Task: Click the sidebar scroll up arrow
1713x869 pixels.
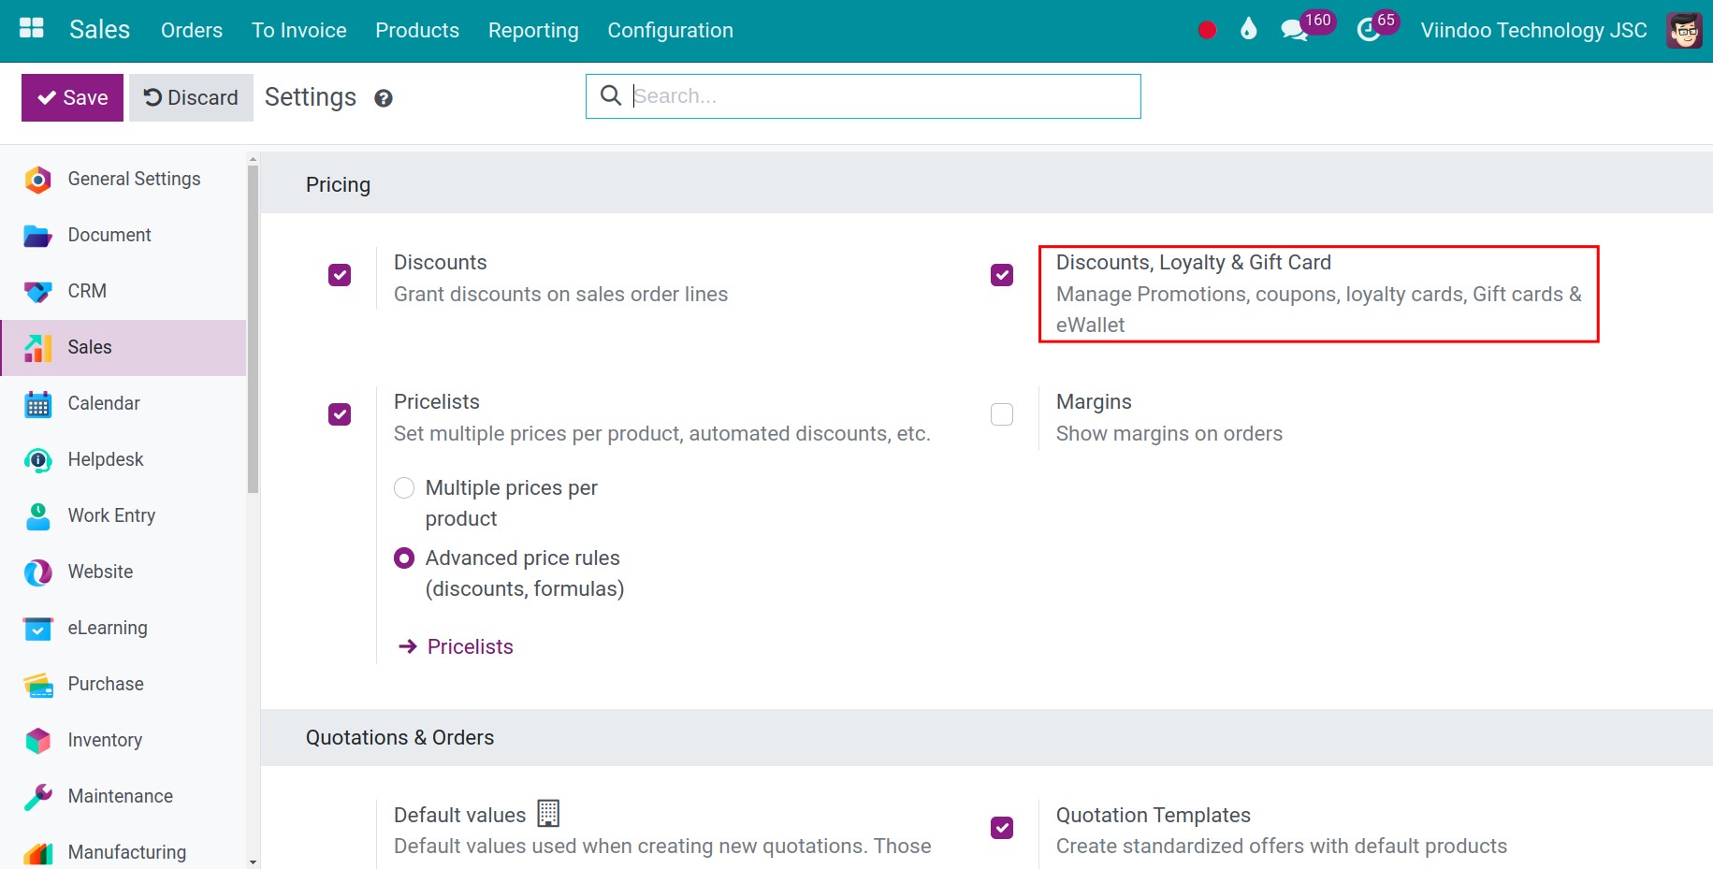Action: [253, 160]
